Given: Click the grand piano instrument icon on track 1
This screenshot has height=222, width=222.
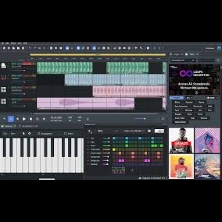Looking at the screenshot, I should pos(4,66).
